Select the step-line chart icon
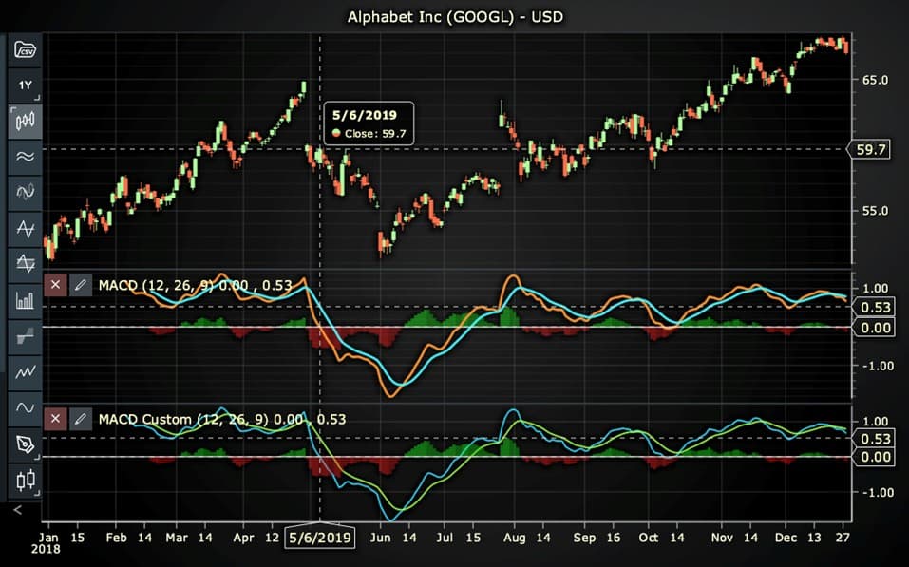Viewport: 909px width, 567px height. point(24,334)
